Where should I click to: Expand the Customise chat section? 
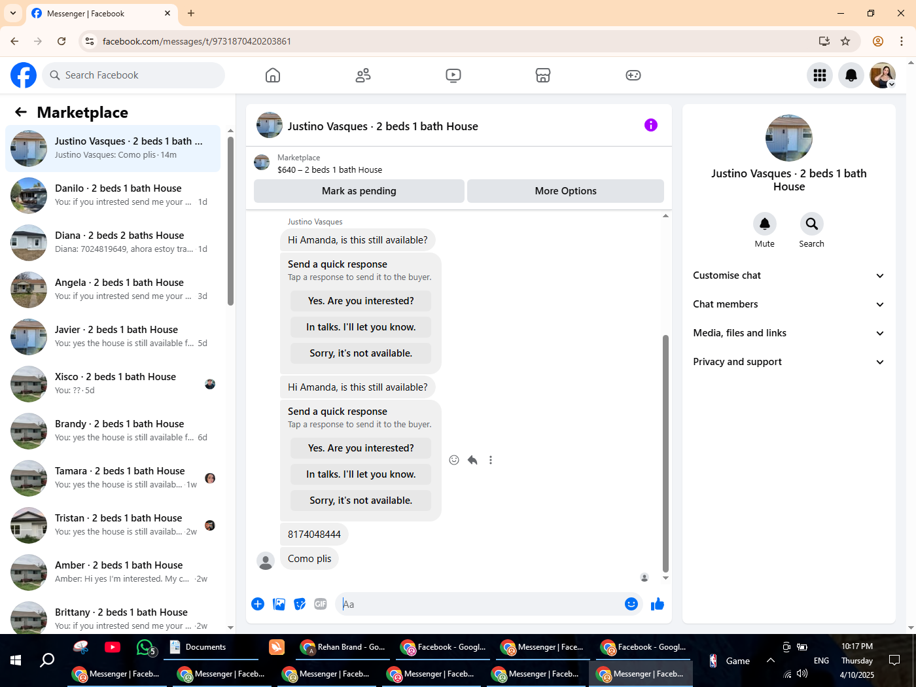tap(789, 275)
